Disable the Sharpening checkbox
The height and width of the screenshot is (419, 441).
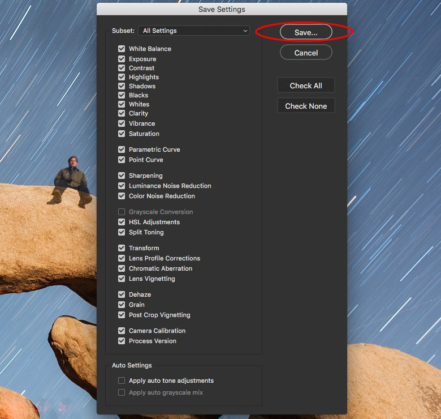click(122, 176)
